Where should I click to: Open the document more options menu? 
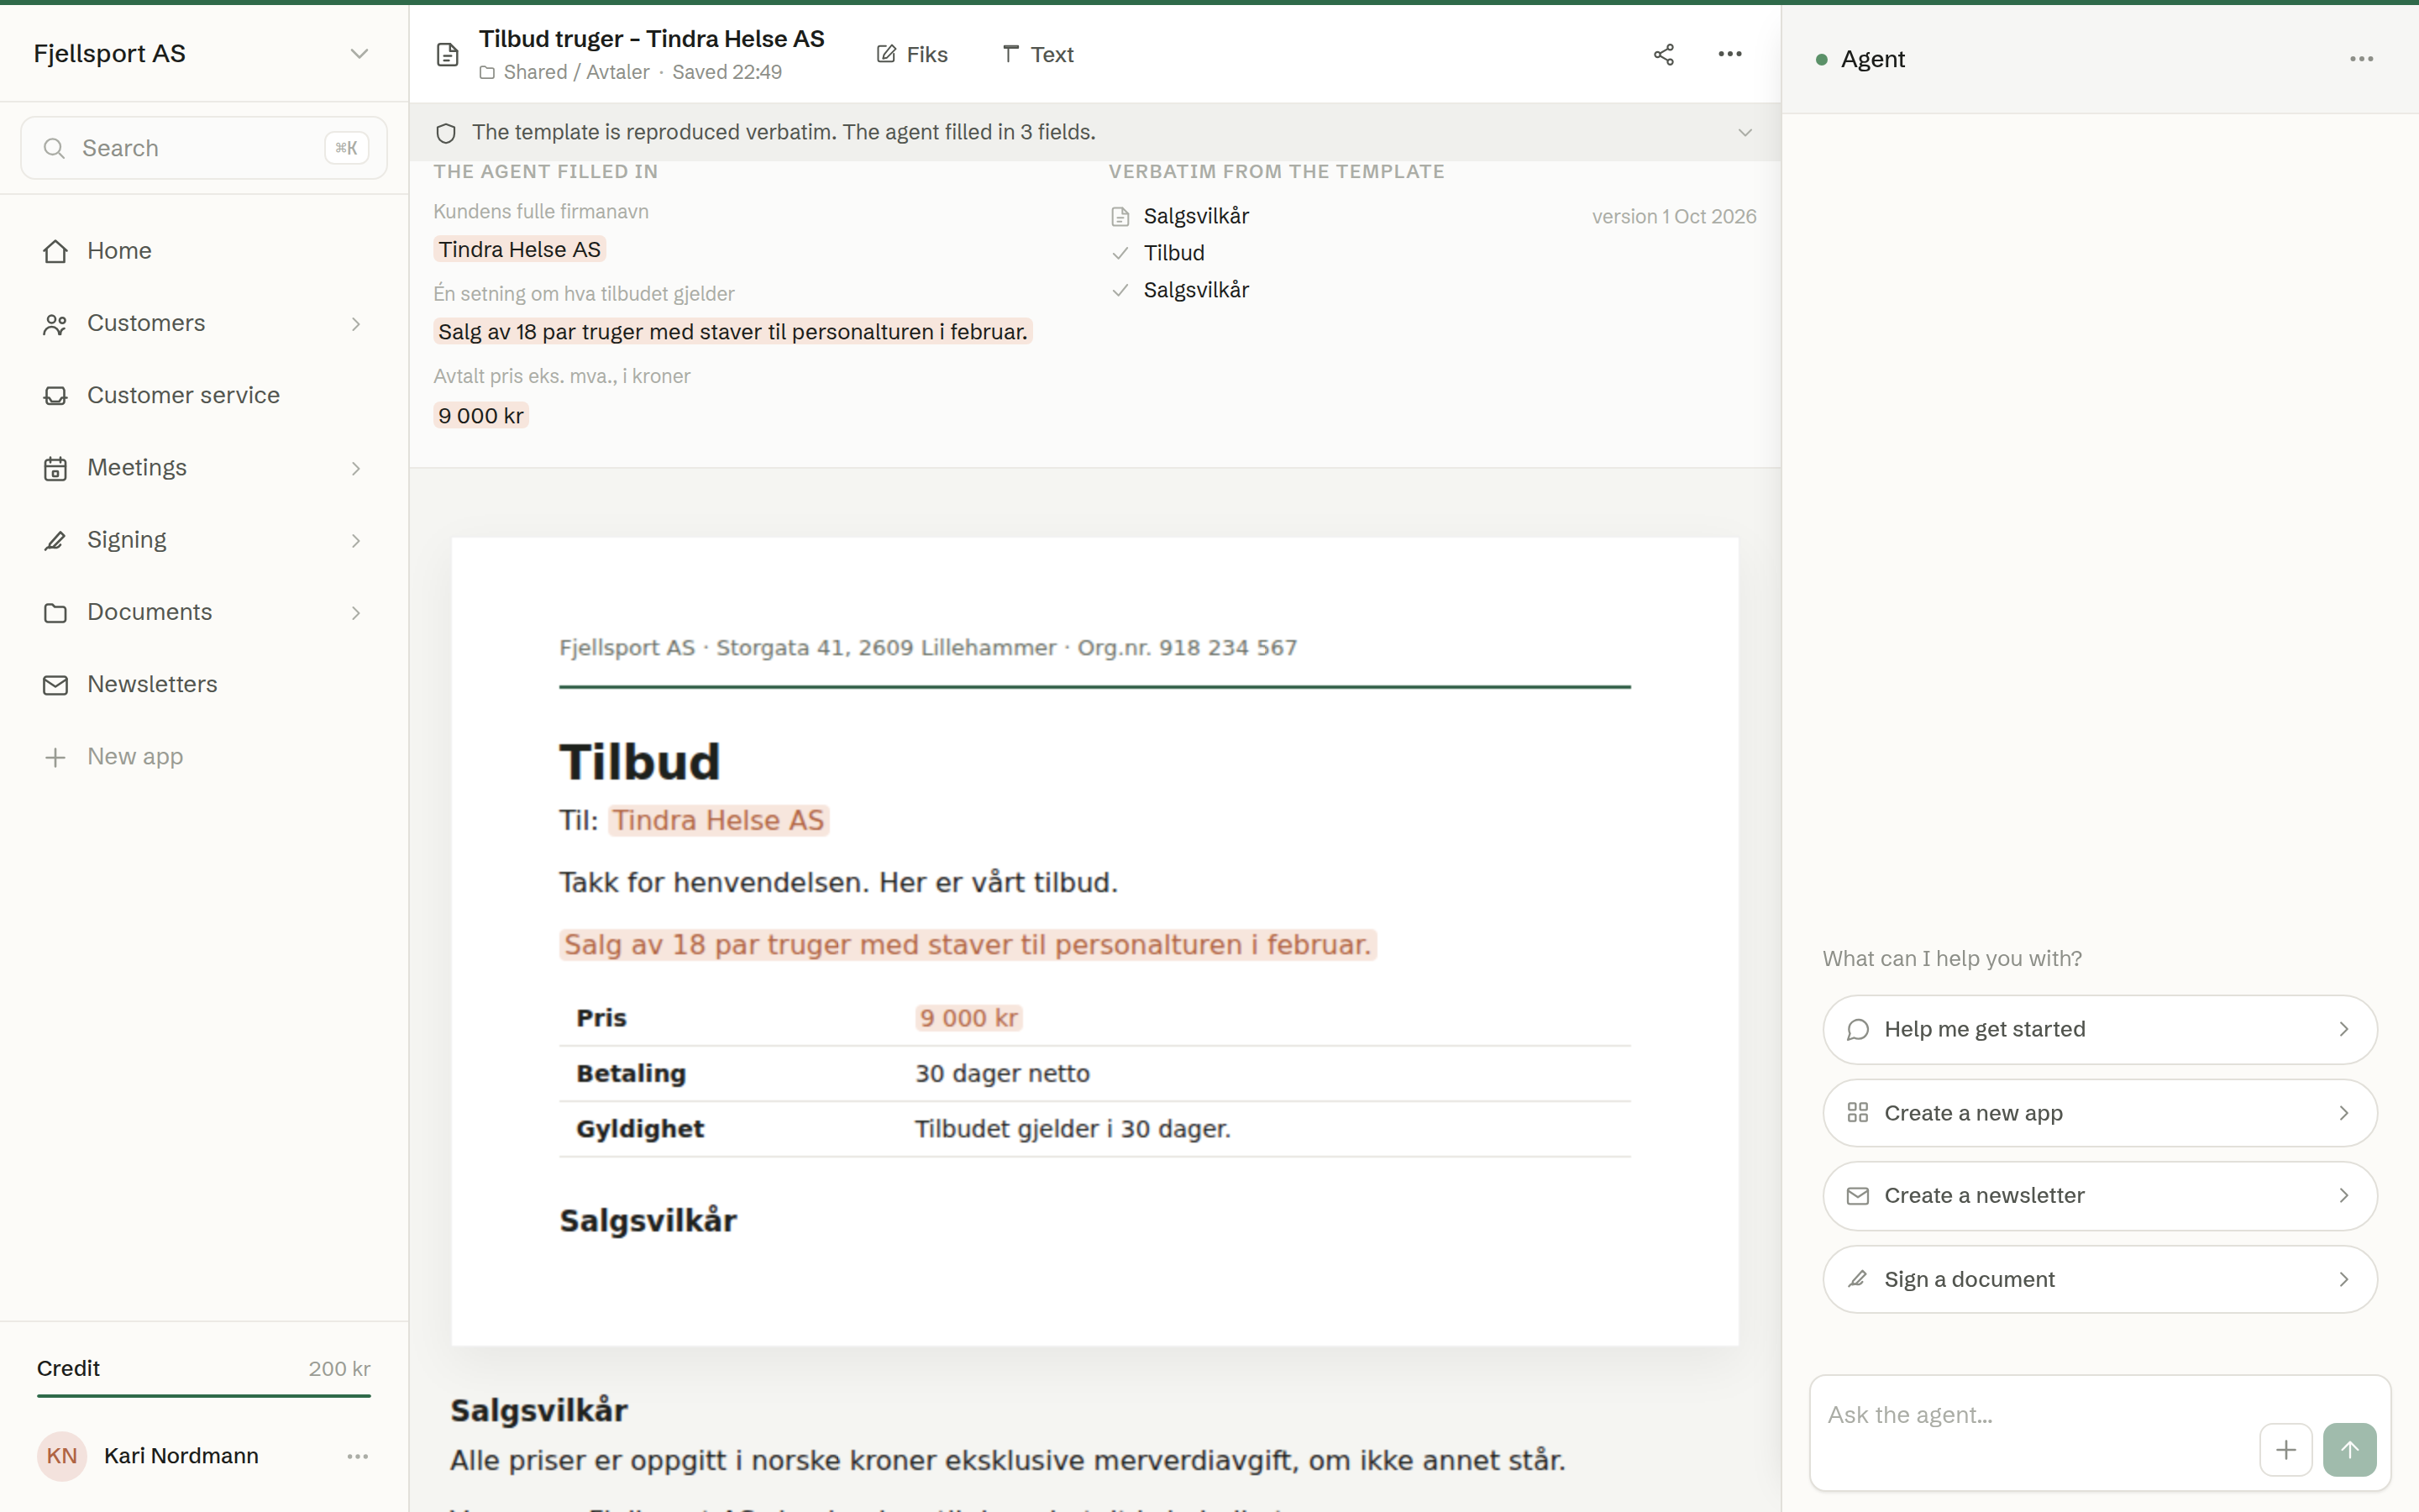(x=1729, y=54)
